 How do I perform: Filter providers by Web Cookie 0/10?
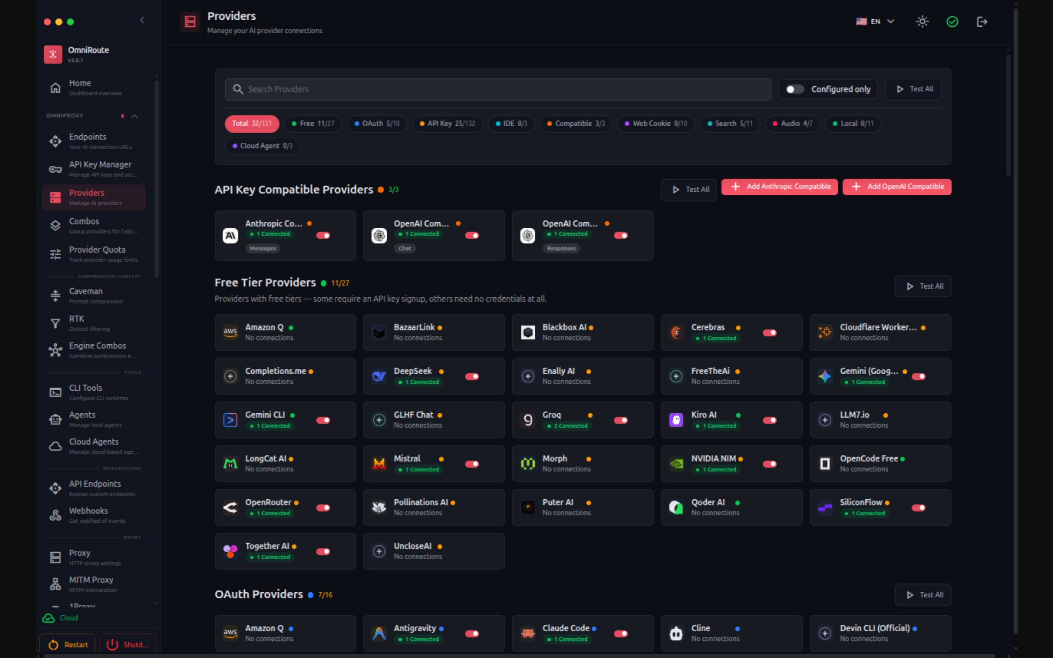(x=656, y=124)
